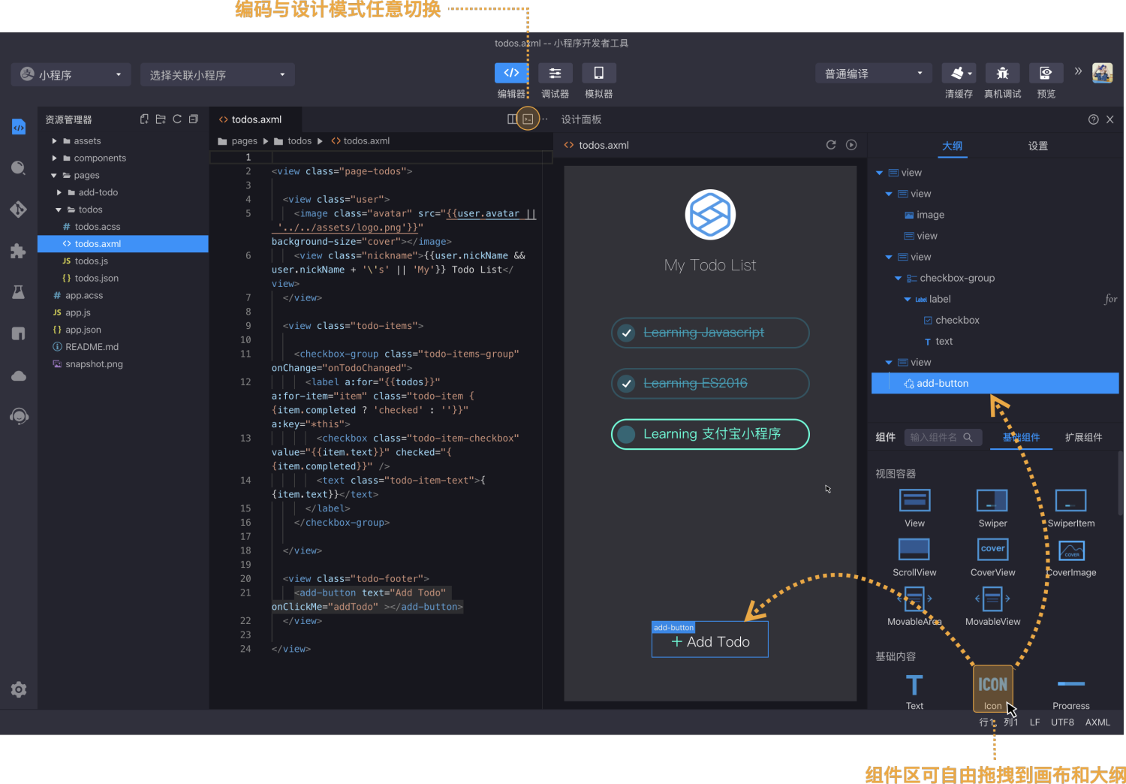Open the extensions puzzle icon

click(x=19, y=251)
